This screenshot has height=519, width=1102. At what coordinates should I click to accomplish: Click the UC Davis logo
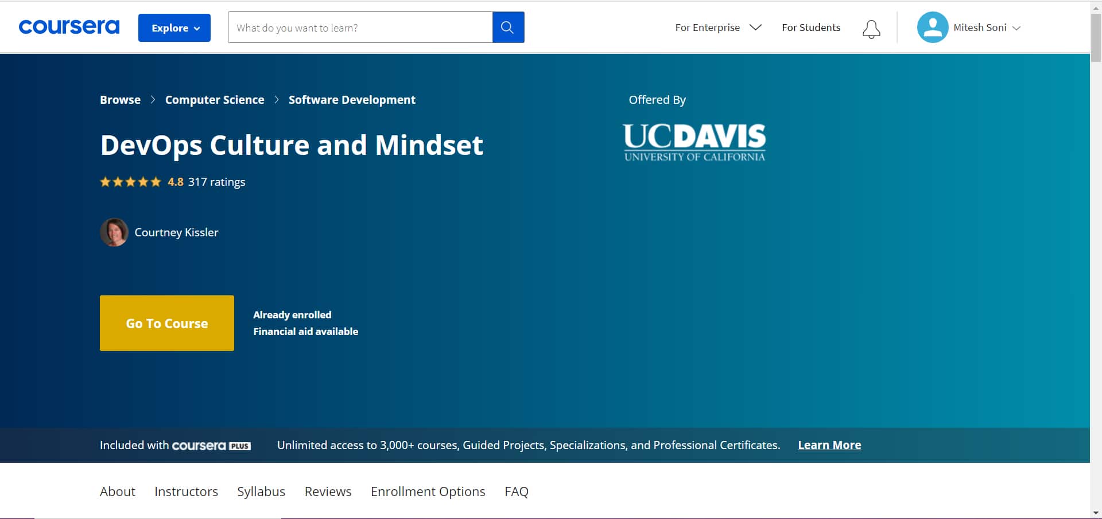[694, 142]
